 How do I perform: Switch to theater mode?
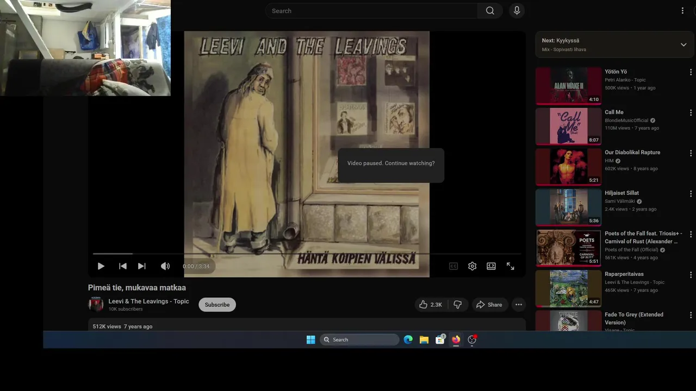click(x=491, y=266)
